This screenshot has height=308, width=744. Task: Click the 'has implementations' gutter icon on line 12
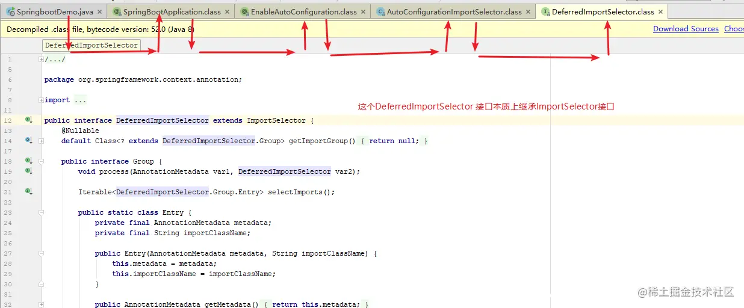(28, 120)
